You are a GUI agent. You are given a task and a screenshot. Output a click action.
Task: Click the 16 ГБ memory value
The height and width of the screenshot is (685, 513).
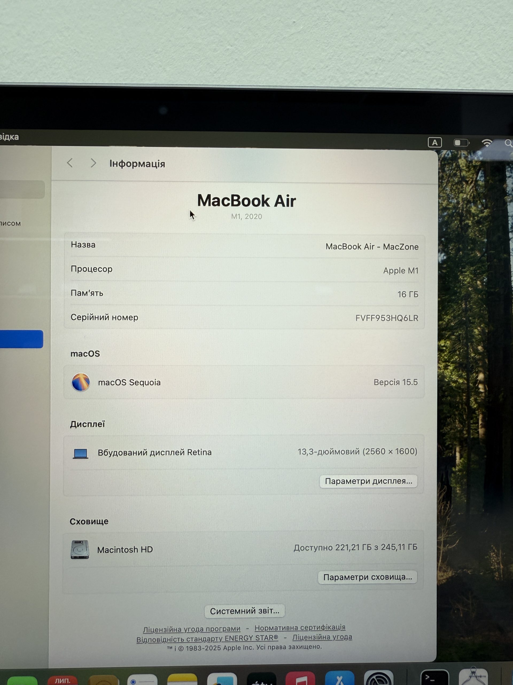coord(408,294)
